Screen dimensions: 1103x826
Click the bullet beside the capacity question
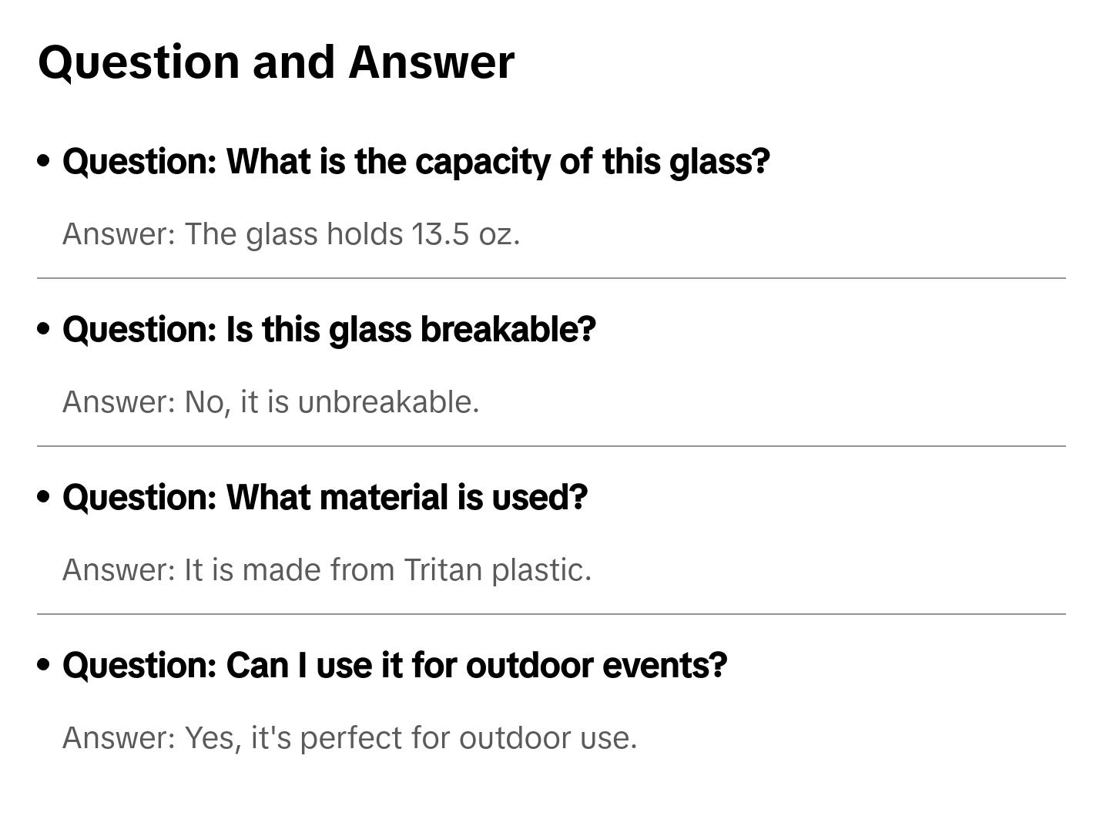(x=44, y=161)
